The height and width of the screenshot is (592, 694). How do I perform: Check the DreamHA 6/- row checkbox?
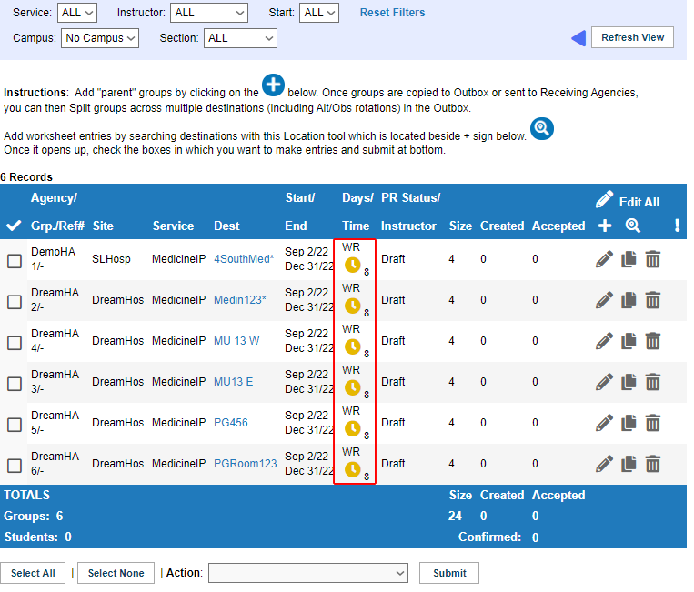pos(15,466)
